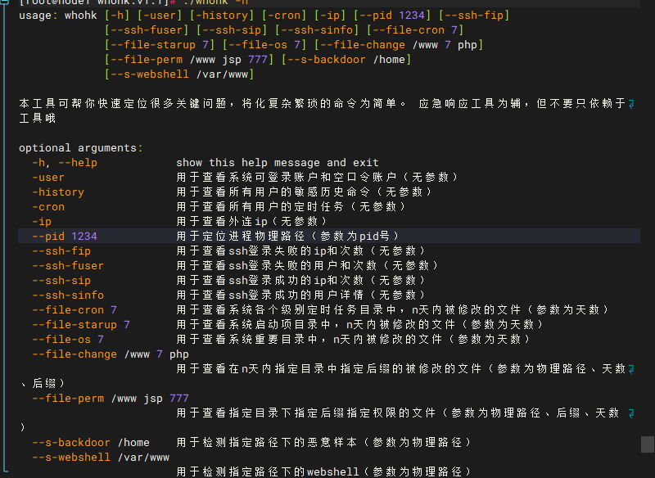Viewport: 655px width, 478px height.
Task: Select --file-starup 7 in the arguments list
Action: coord(81,325)
